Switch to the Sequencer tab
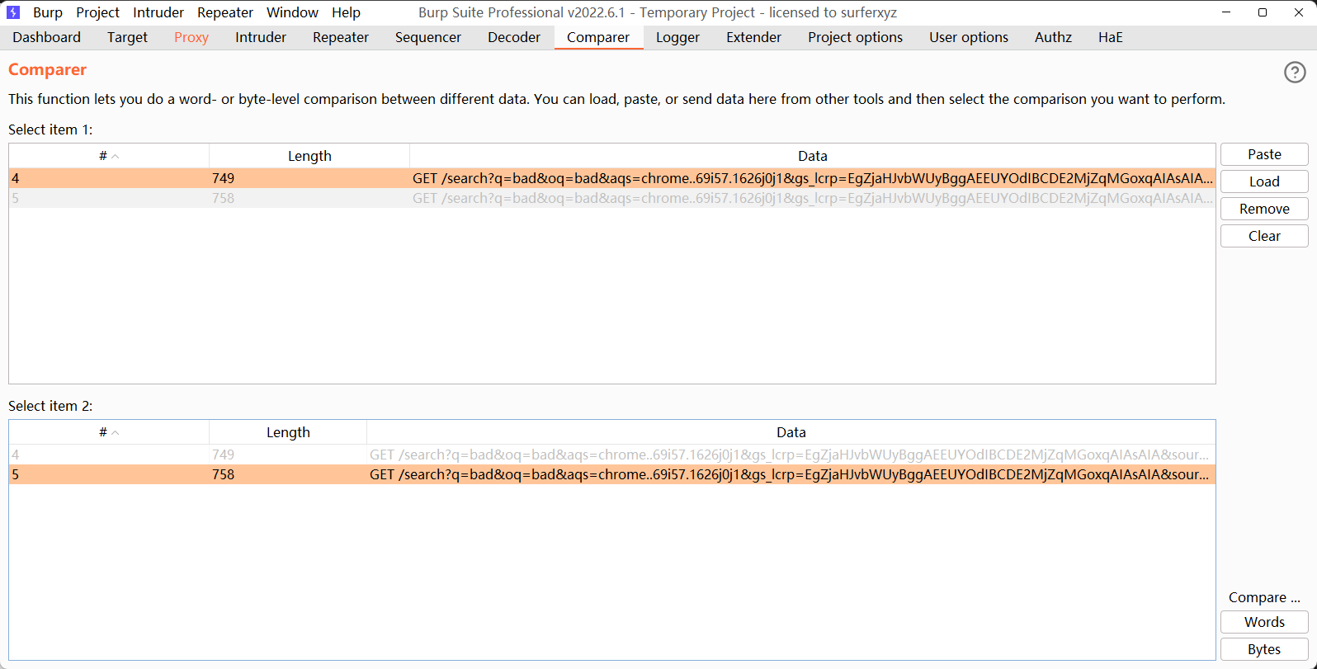Image resolution: width=1317 pixels, height=669 pixels. [x=428, y=37]
